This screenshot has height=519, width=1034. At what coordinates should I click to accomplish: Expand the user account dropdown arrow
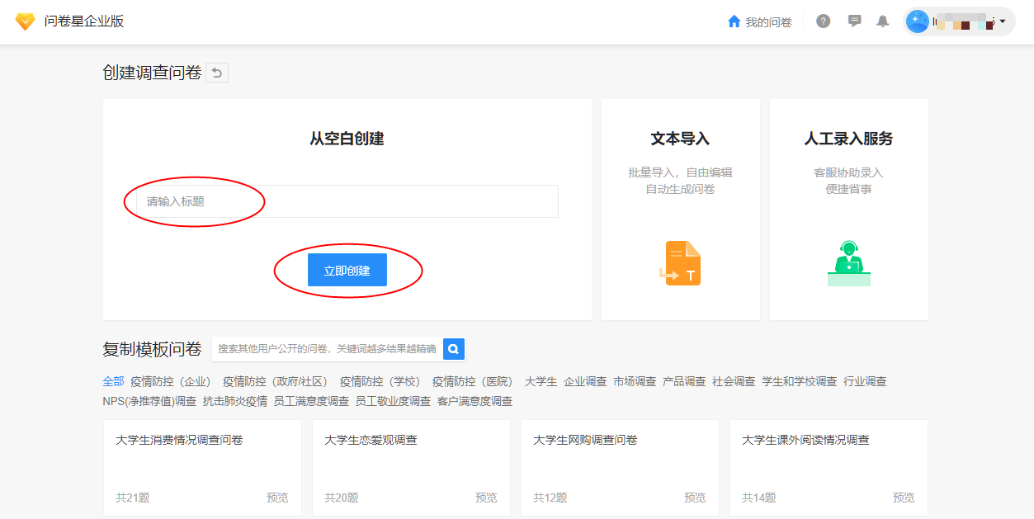coord(1003,21)
